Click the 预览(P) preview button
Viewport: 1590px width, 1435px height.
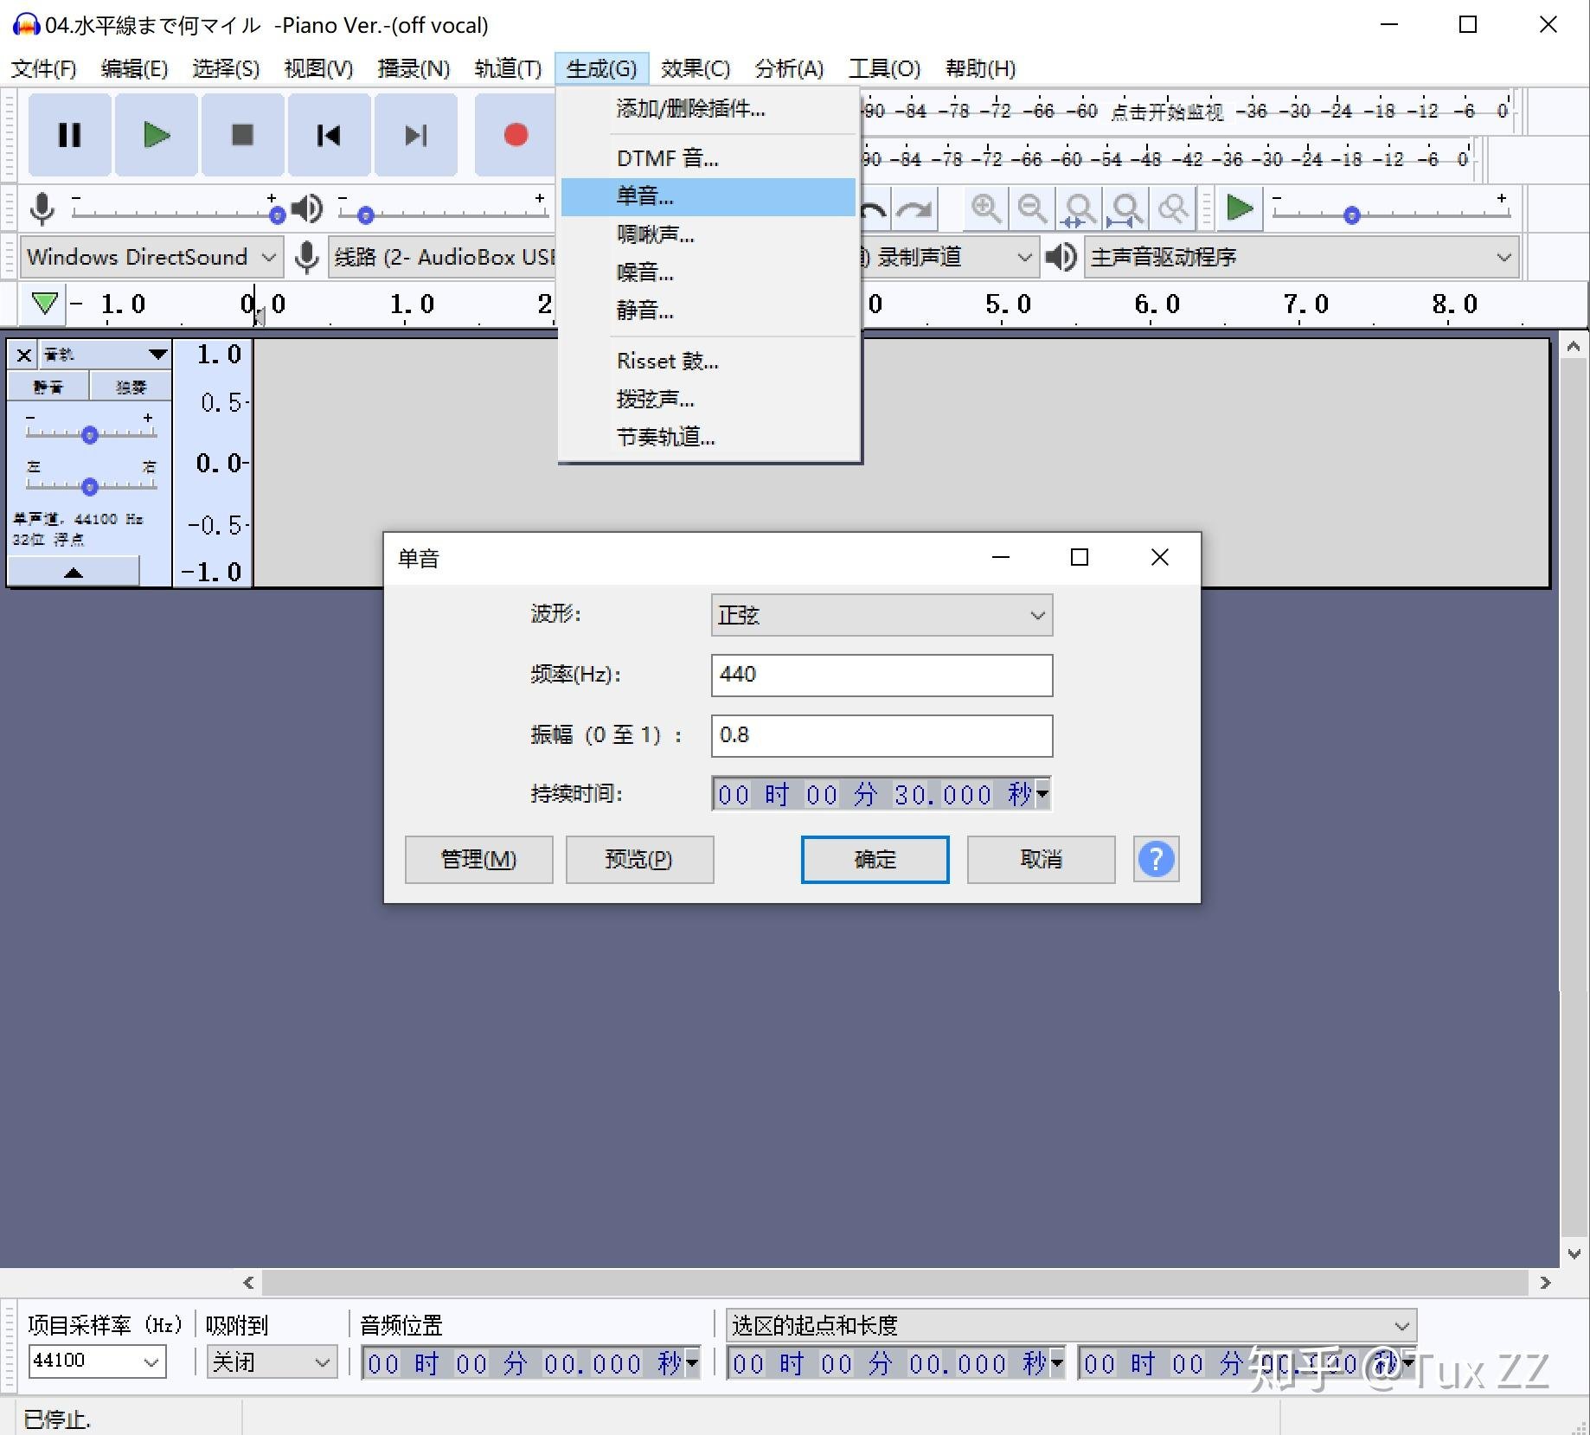pos(639,859)
